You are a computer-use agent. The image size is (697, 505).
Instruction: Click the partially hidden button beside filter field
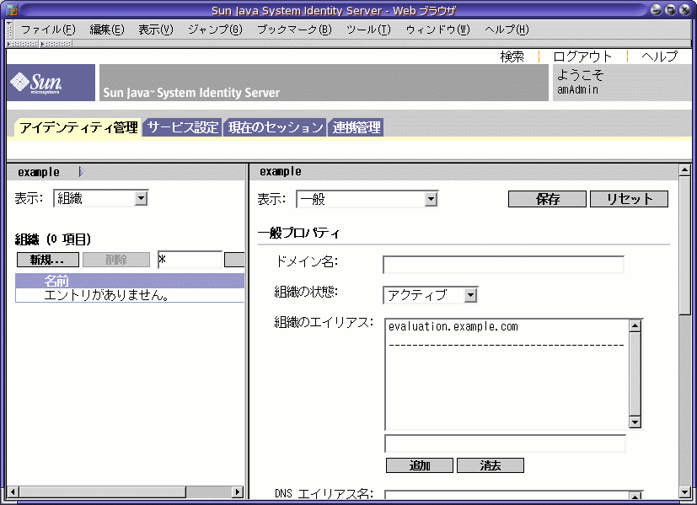pos(234,260)
